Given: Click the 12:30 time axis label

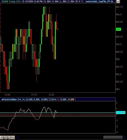Looking at the screenshot, I should pos(52,95).
